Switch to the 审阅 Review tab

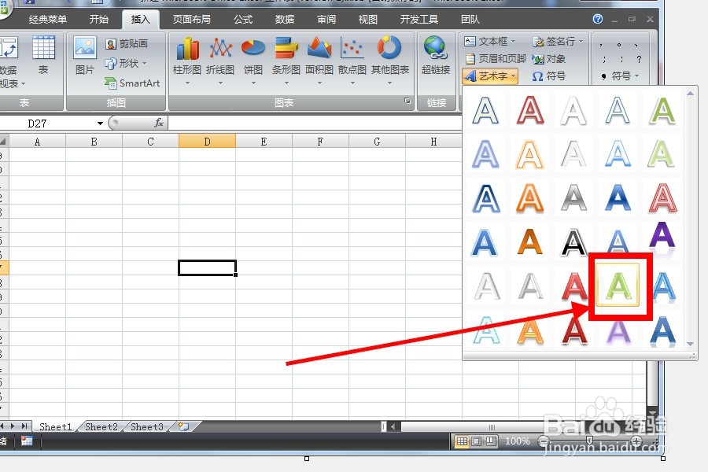pyautogui.click(x=326, y=20)
